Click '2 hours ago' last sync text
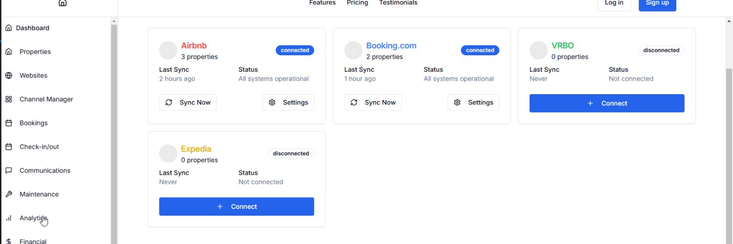733x244 pixels. coord(177,79)
